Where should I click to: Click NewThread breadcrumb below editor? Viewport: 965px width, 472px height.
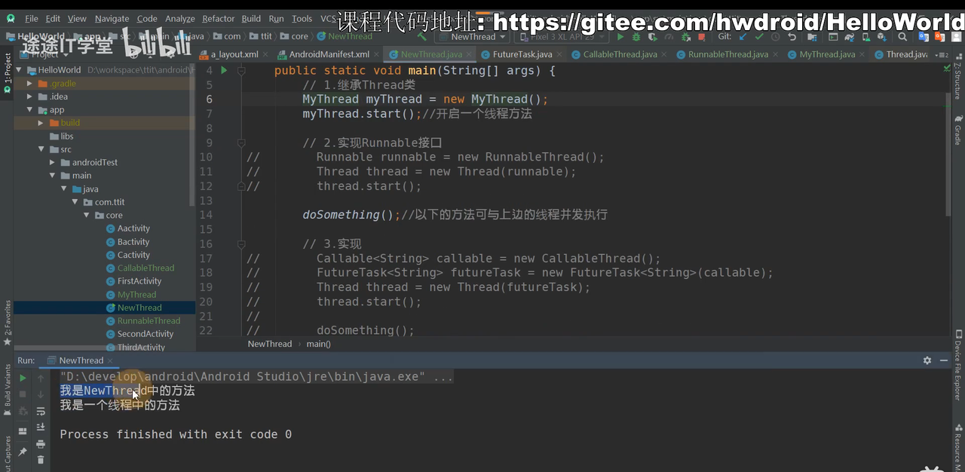tap(270, 344)
